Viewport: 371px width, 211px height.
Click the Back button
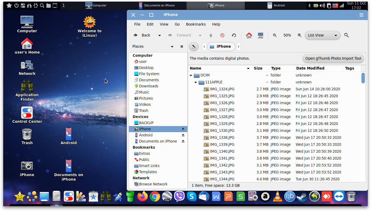coord(142,35)
